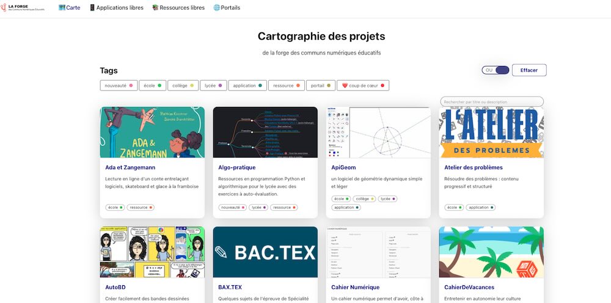
Task: Open the Ada et Zangemann title link
Action: pyautogui.click(x=130, y=167)
